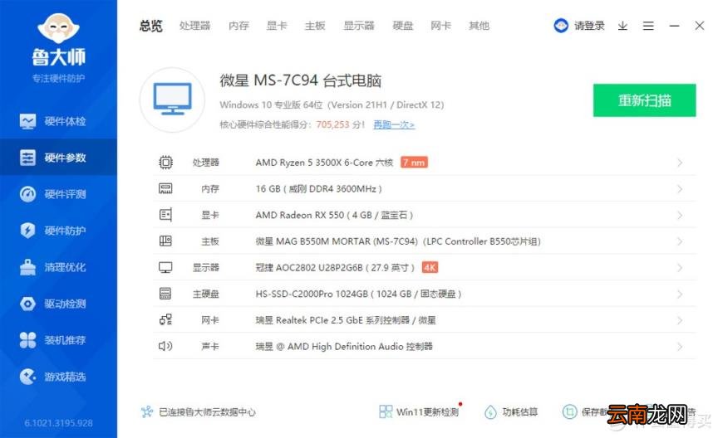Screen dimensions: 718x438
Task: Select the 硬件参数 sidebar icon
Action: (x=28, y=158)
